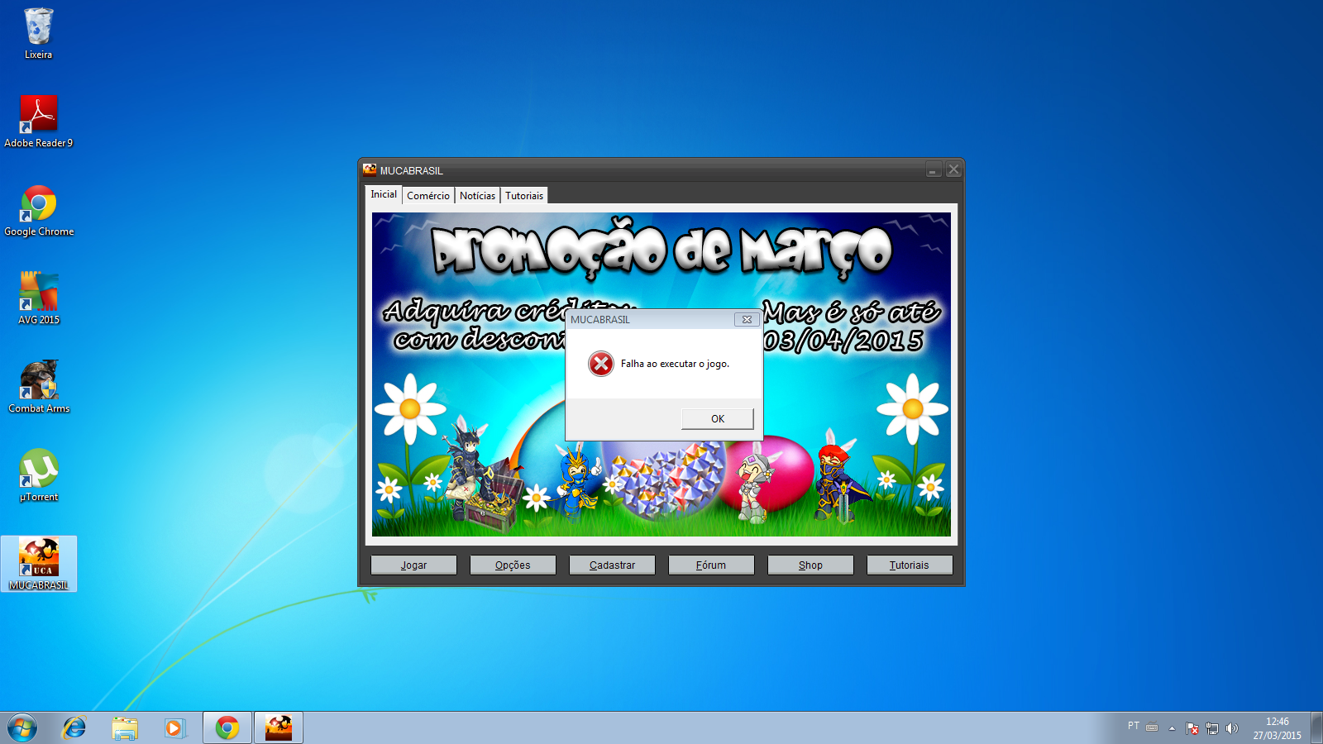Click the Jogar button
The image size is (1323, 744).
413,565
